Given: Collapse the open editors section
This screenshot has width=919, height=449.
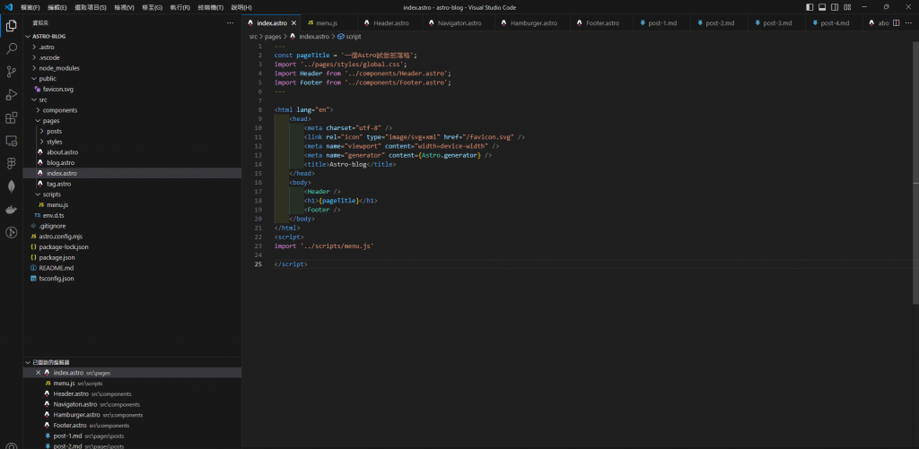Looking at the screenshot, I should 52,361.
